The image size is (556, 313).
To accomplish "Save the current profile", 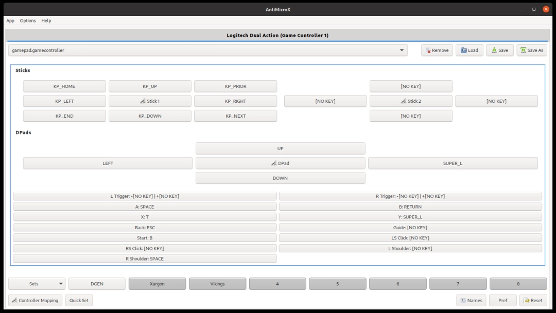I will [499, 50].
